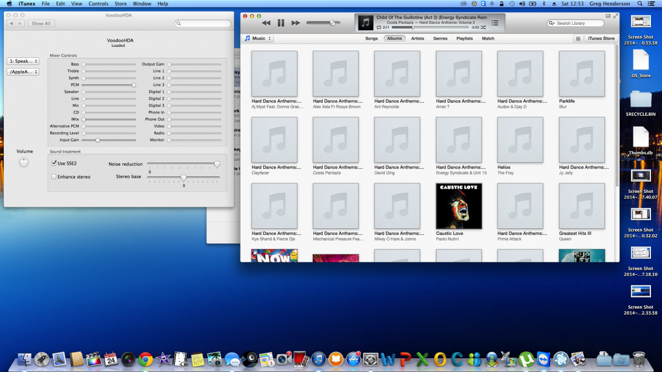This screenshot has height=372, width=662.
Task: Select the Caustic Love album artwork
Action: pos(458,206)
